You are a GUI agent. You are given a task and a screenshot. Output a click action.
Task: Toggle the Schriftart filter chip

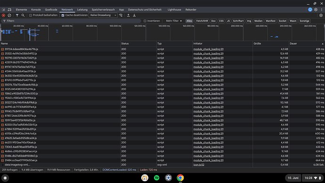pyautogui.click(x=238, y=21)
